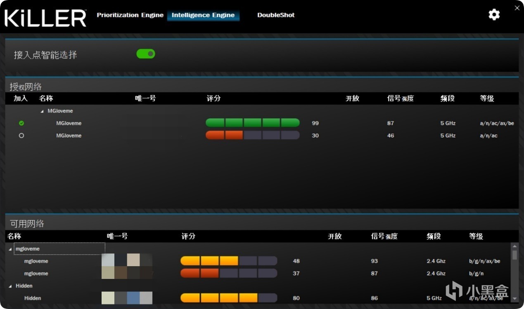
Task: Click level text b/g/n/ax/be
Action: [x=485, y=261]
